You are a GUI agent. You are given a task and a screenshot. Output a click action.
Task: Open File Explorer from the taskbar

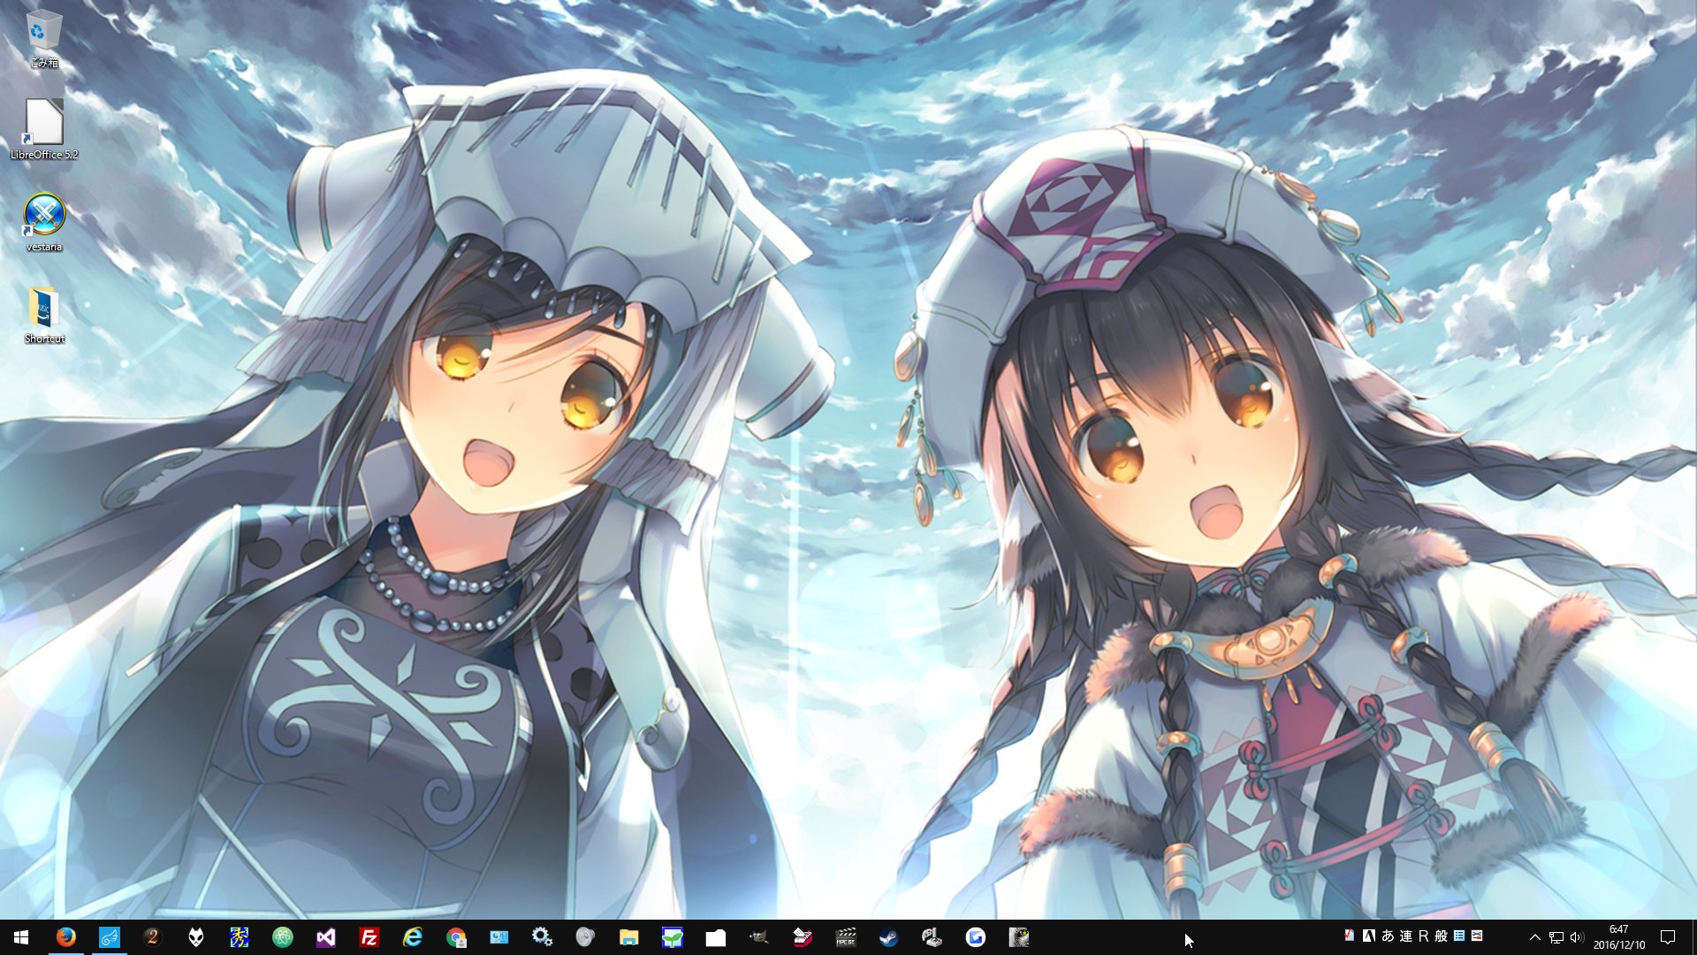pyautogui.click(x=628, y=937)
